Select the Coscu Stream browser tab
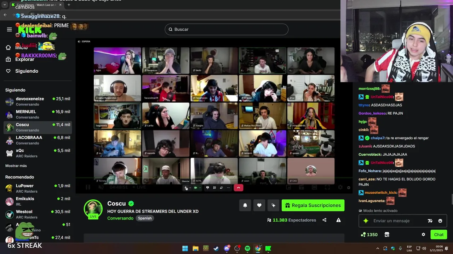The height and width of the screenshot is (254, 453). [x=36, y=5]
